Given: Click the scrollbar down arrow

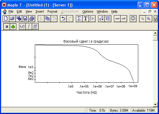Looking at the screenshot, I should (x=155, y=104).
